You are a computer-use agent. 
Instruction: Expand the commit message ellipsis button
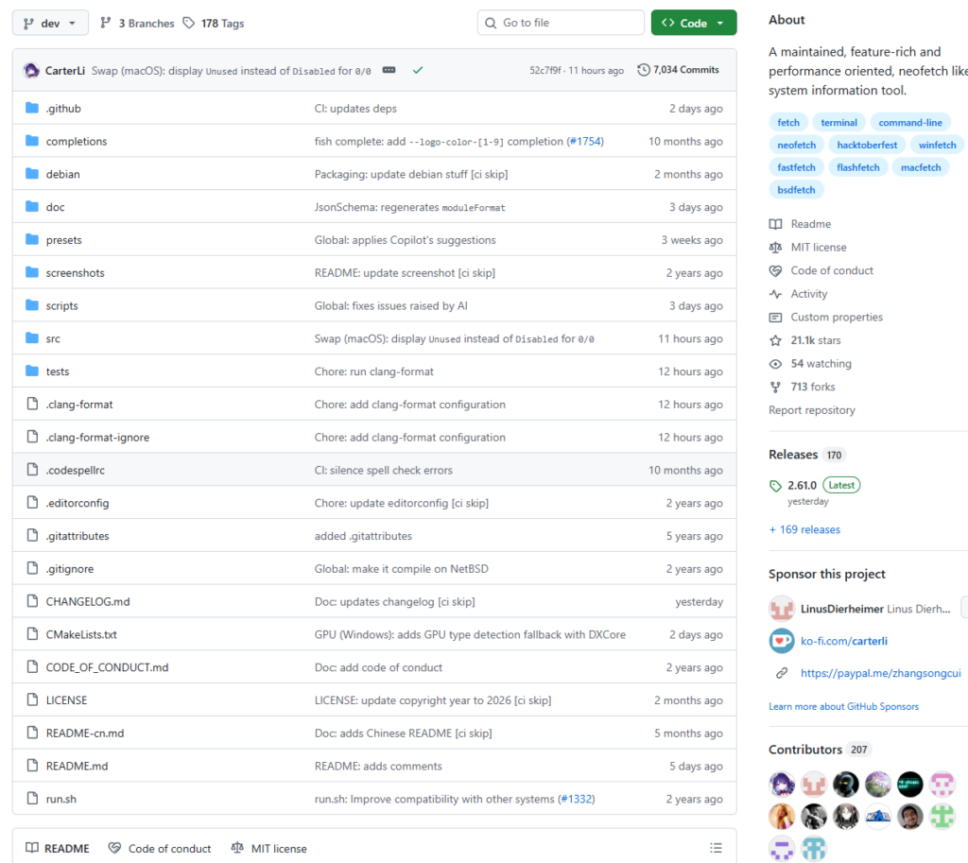tap(389, 70)
